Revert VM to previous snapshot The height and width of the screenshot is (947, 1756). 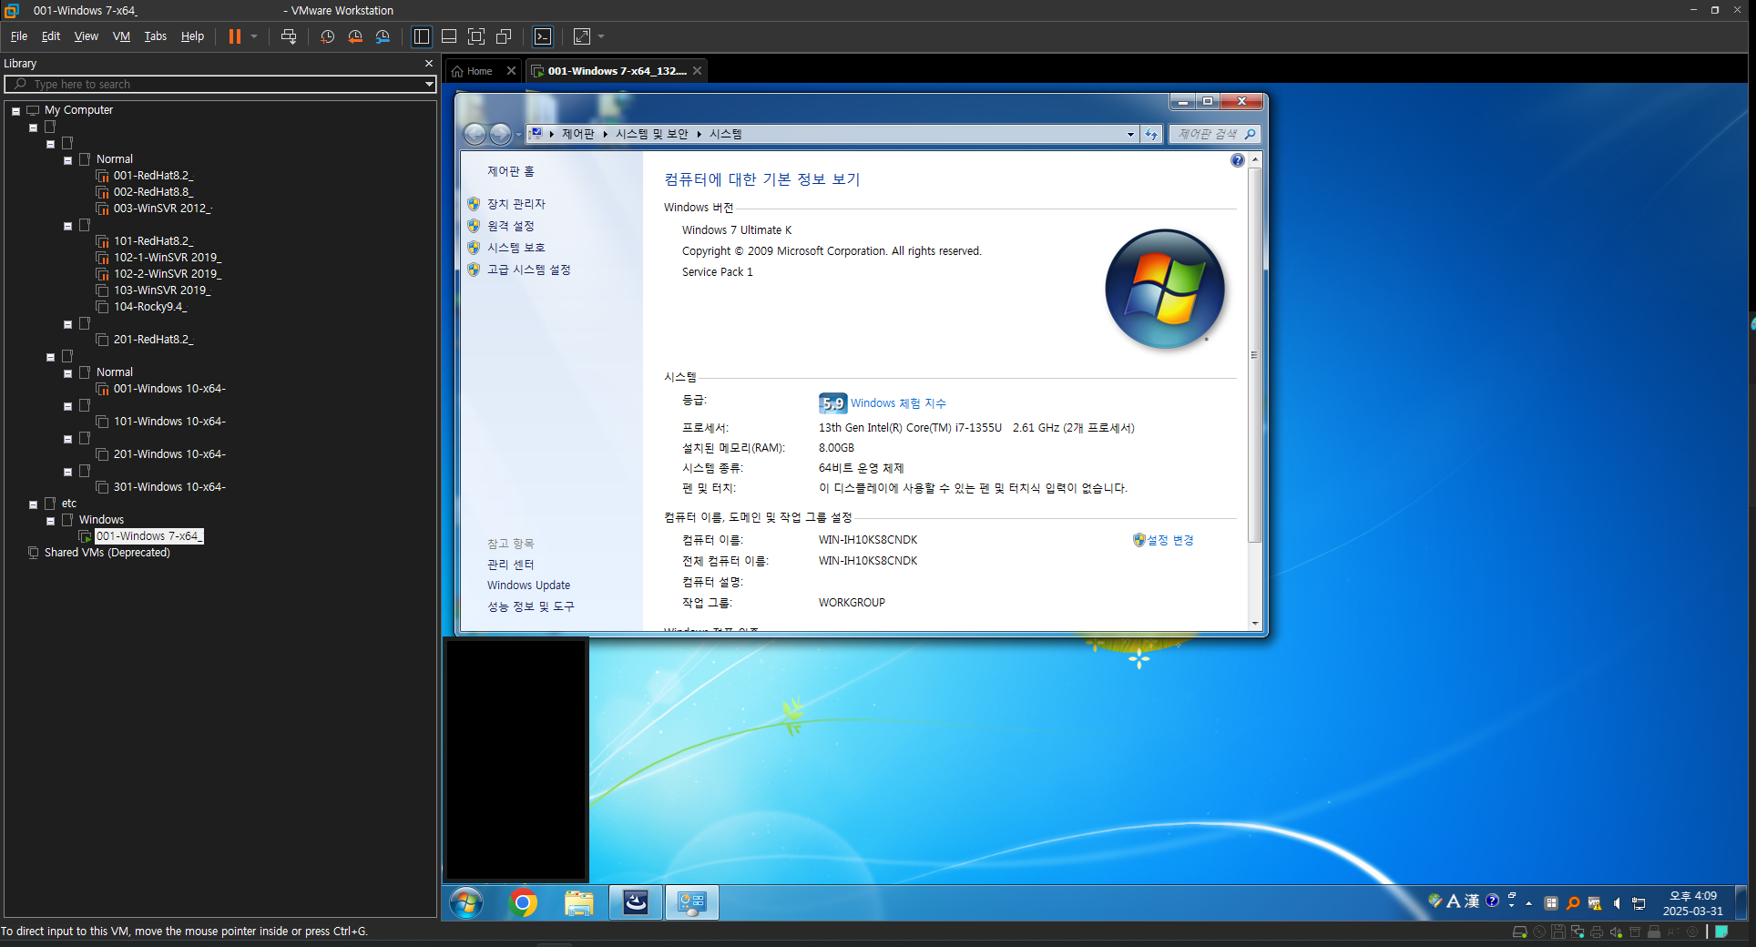355,36
